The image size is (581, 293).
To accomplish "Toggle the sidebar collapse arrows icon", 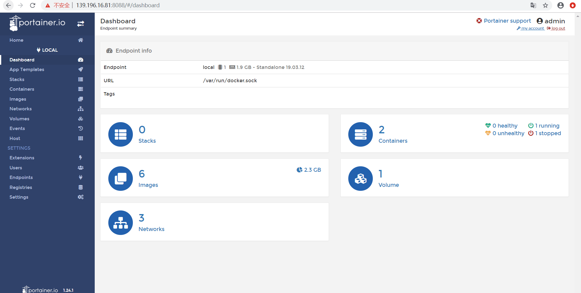I will (80, 24).
